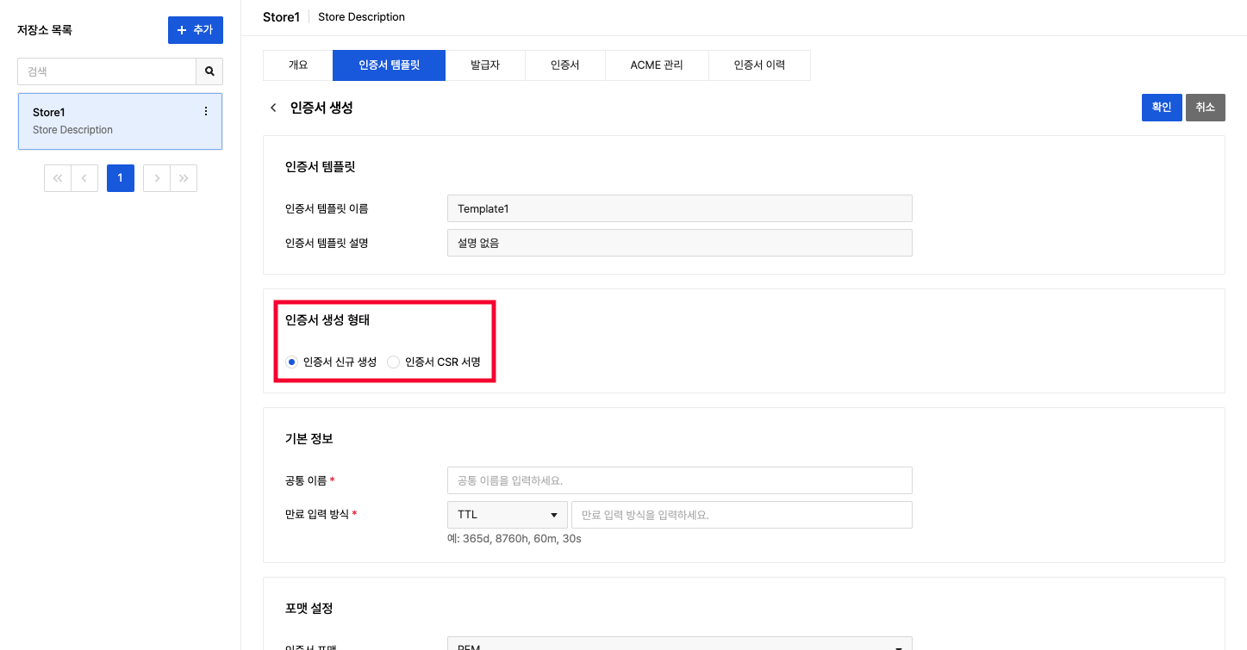Switch to the ACME 관리 tab

click(657, 65)
